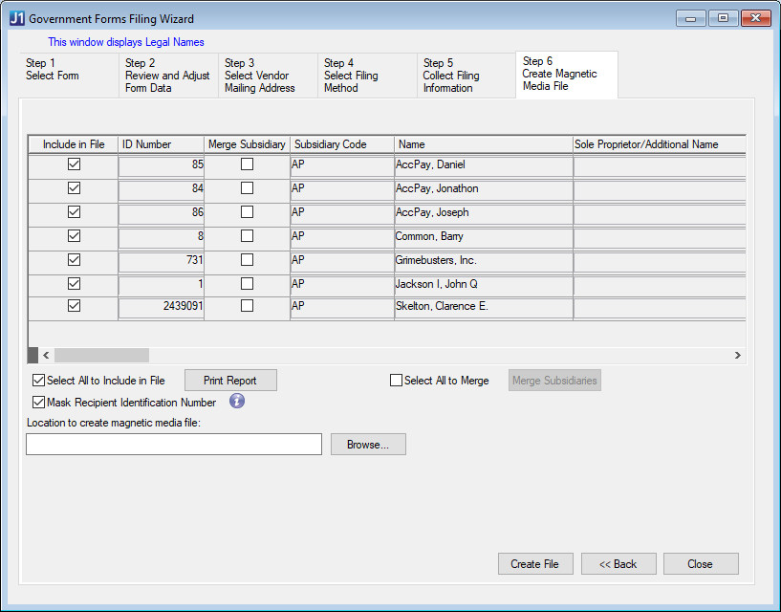Click the Print Report button
Screen dimensions: 781x612
[230, 381]
